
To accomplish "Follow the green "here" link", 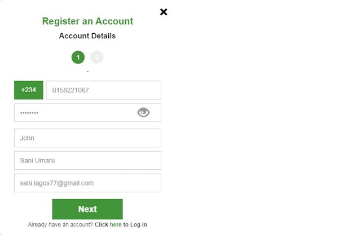I will [x=116, y=225].
